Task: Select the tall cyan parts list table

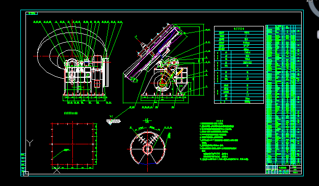Action: tap(284, 95)
